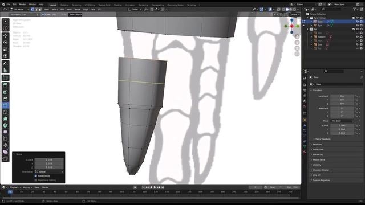Select the Poly Build tool
This screenshot has width=365, height=205.
coord(5,118)
